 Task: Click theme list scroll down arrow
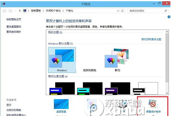click(167, 93)
